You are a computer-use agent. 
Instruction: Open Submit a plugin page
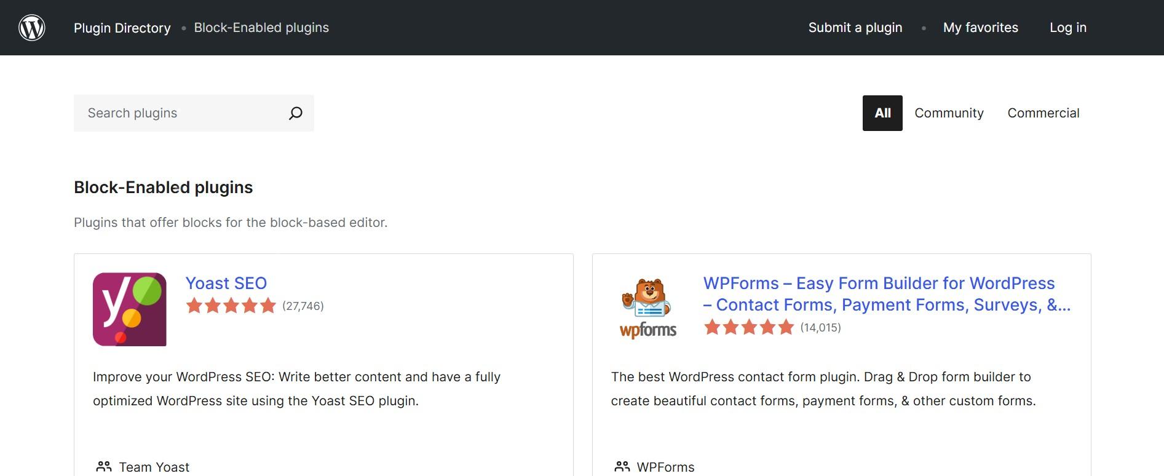click(x=855, y=28)
